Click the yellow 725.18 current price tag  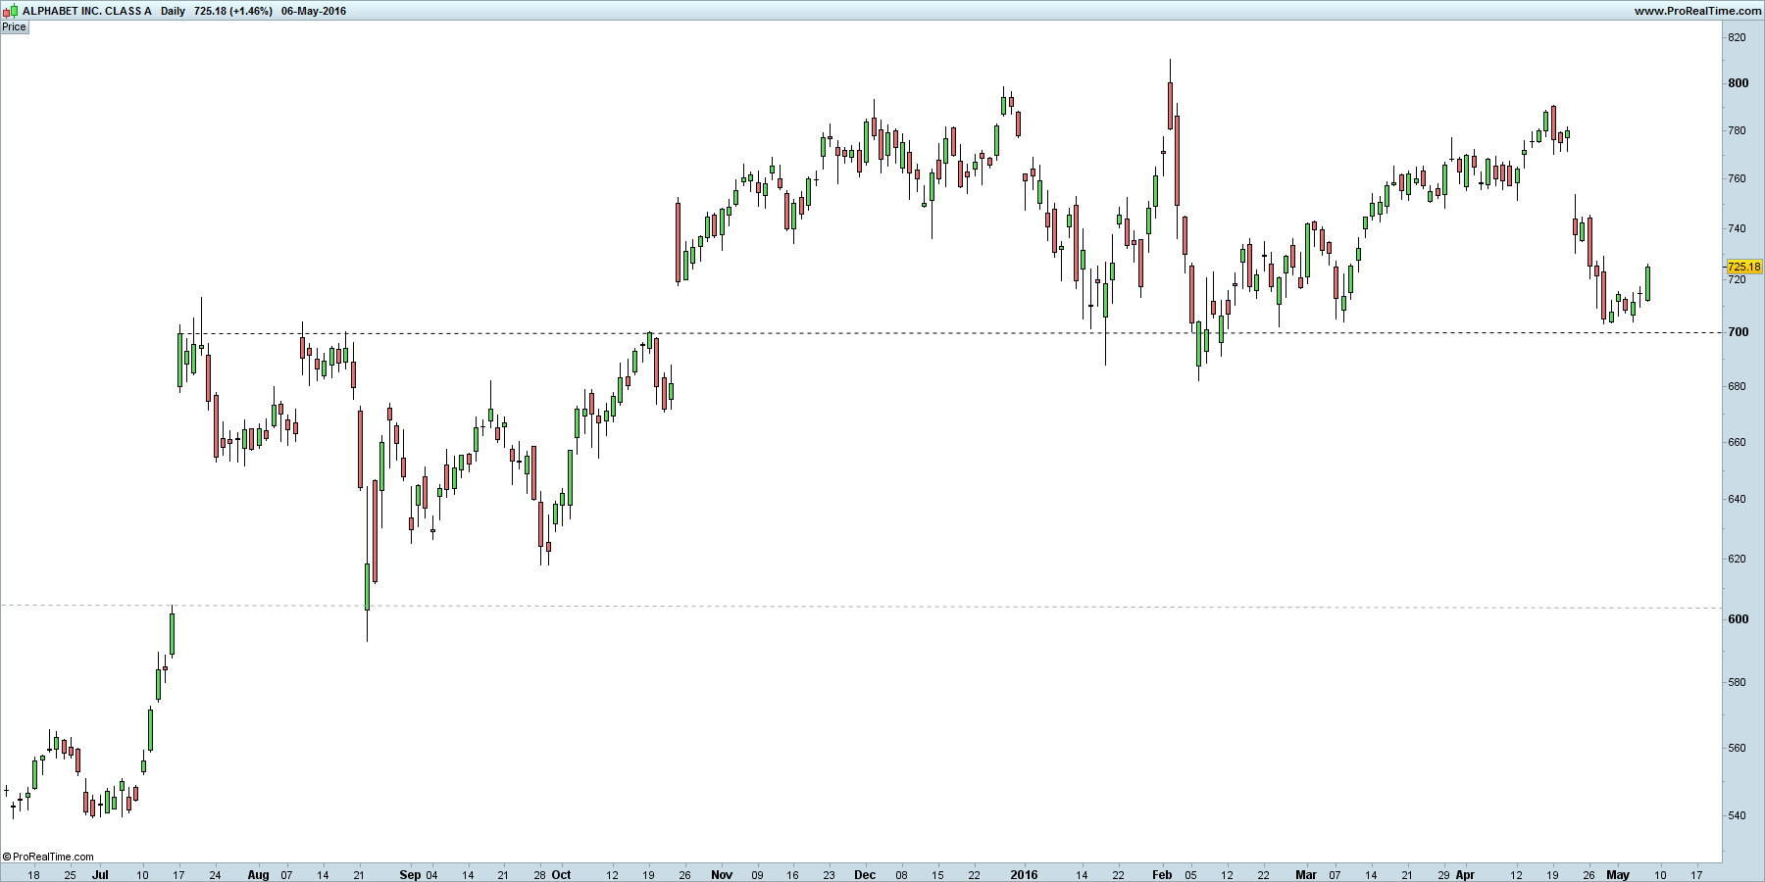pyautogui.click(x=1743, y=267)
